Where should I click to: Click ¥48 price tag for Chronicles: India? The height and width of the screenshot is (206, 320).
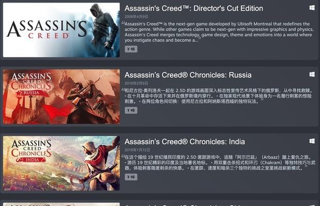pos(131,177)
